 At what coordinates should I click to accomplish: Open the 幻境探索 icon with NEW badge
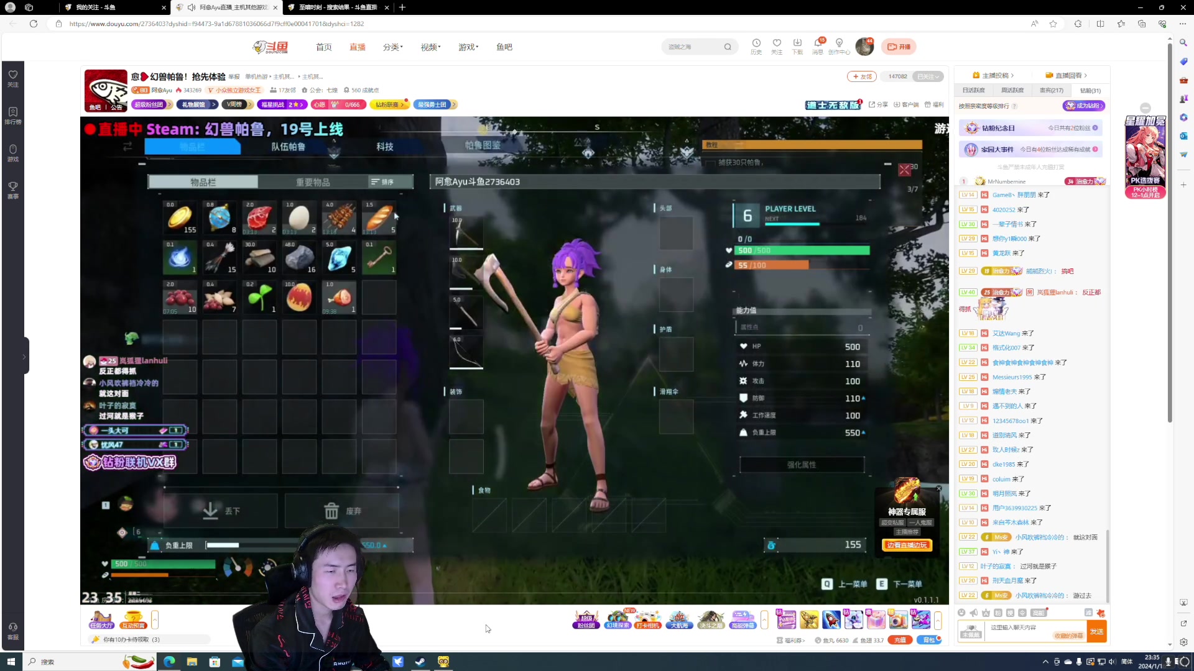tap(618, 619)
